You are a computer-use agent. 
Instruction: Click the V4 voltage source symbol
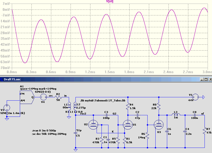point(44,97)
